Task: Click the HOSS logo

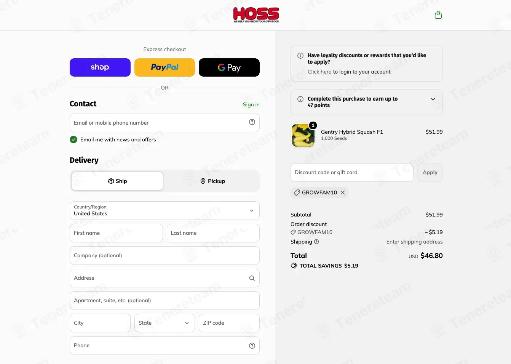Action: click(x=256, y=15)
